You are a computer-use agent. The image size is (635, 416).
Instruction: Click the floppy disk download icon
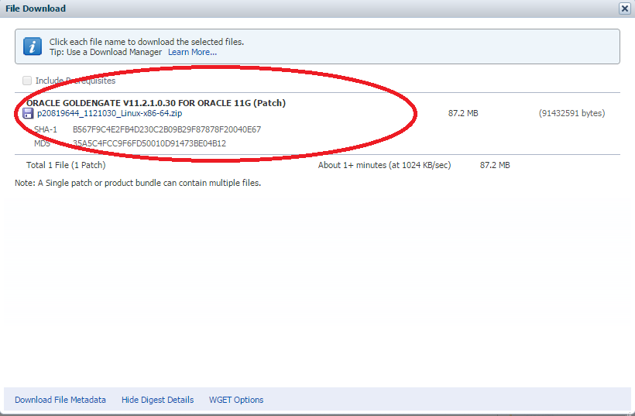tap(29, 114)
